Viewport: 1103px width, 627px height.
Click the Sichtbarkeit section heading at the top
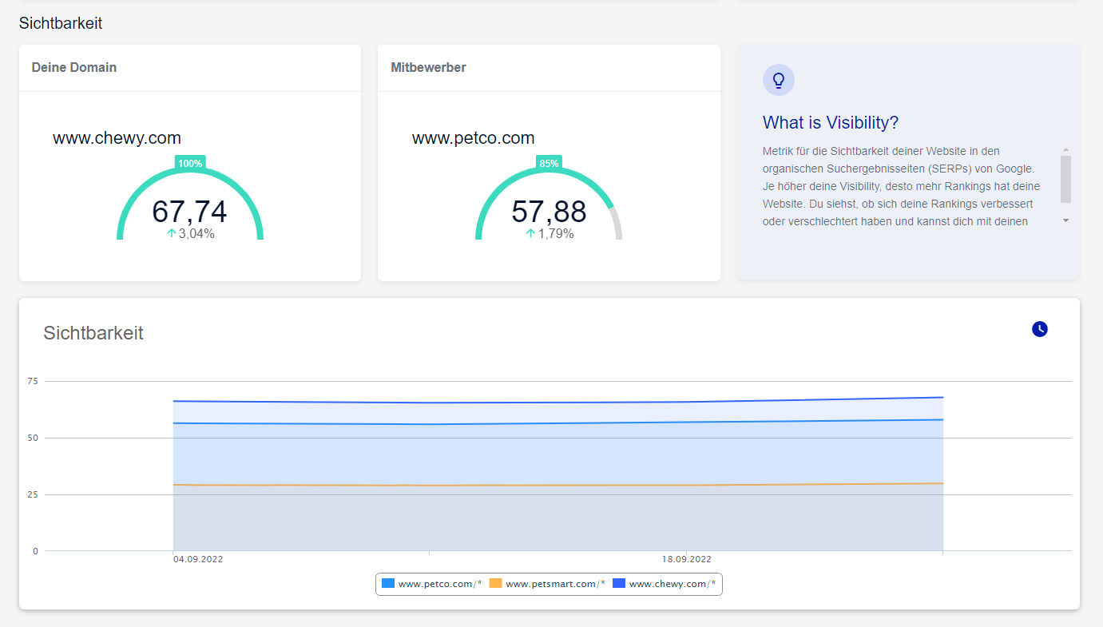61,23
